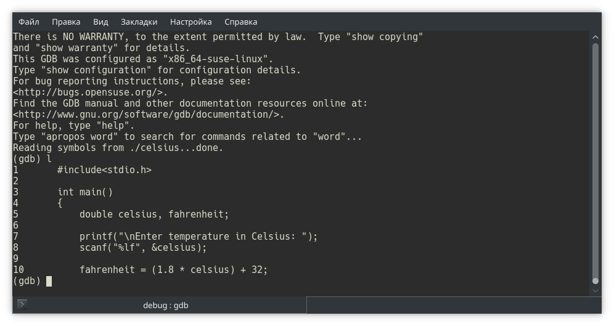Click the fahrenheit calculation line

click(173, 270)
